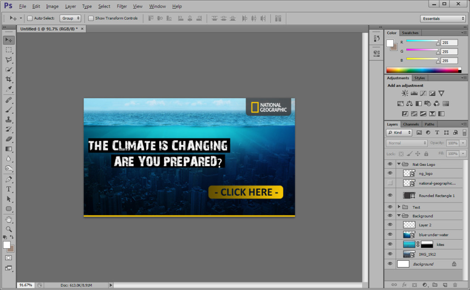Click the zoom percentage field in status bar
Screen dimensions: 470x290
(x=26, y=285)
